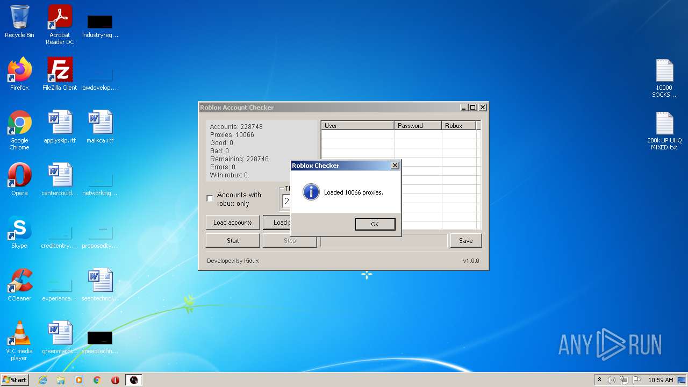Select the experience desktop file

pyautogui.click(x=60, y=288)
